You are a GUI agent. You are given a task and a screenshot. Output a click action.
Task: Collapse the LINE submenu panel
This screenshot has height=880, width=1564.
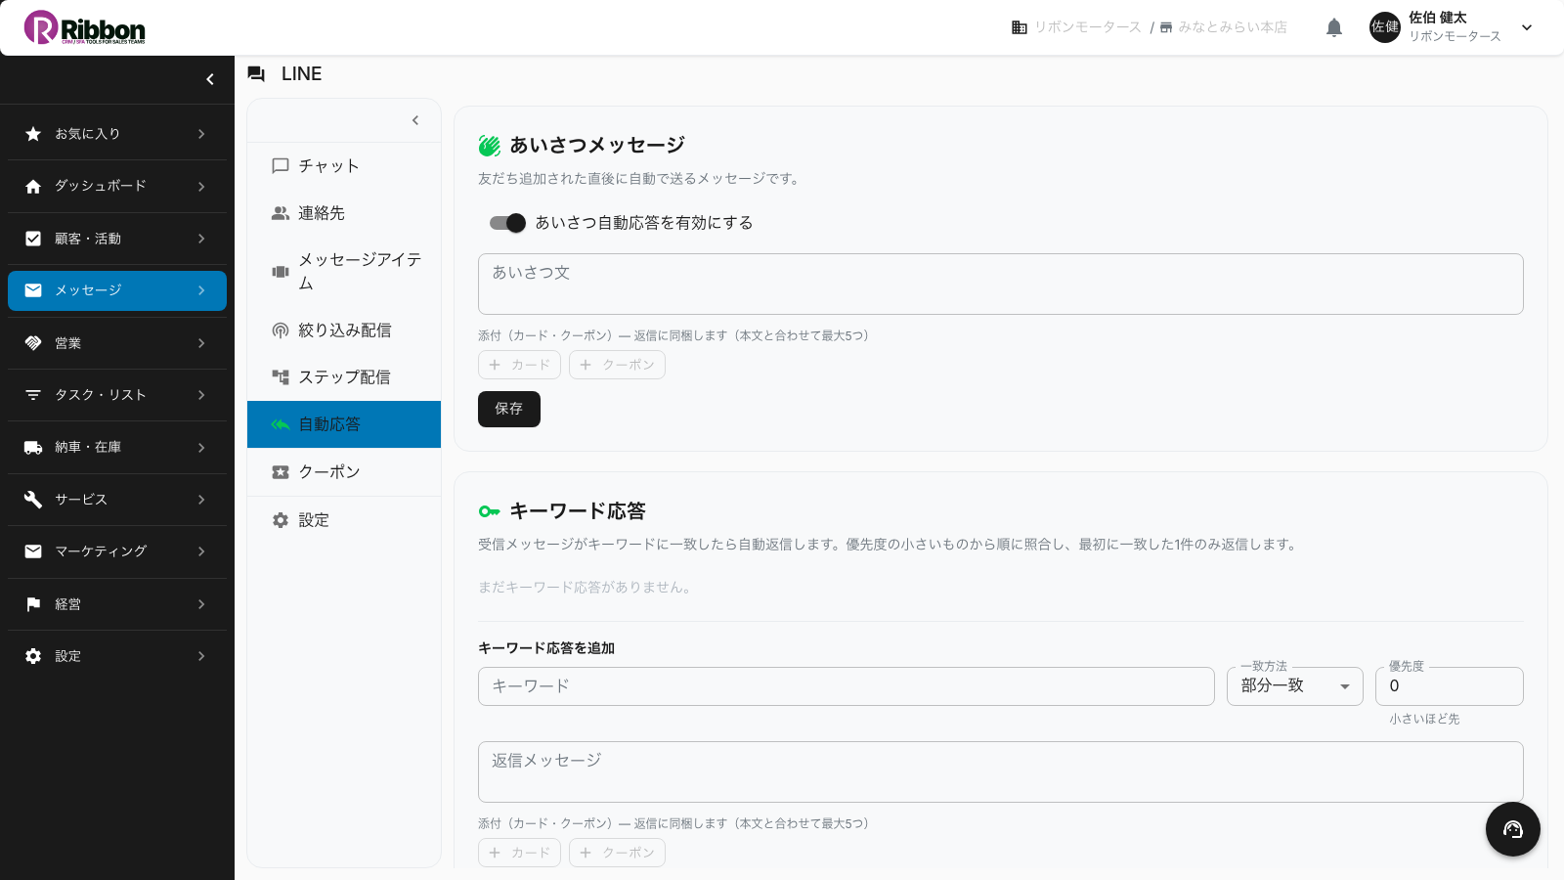tap(415, 120)
